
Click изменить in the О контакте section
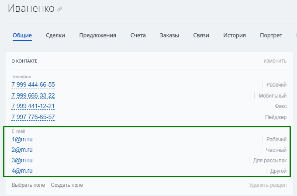pos(275,61)
